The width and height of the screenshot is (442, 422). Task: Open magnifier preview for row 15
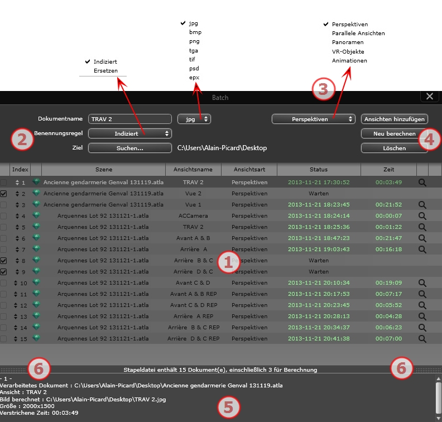pos(422,338)
